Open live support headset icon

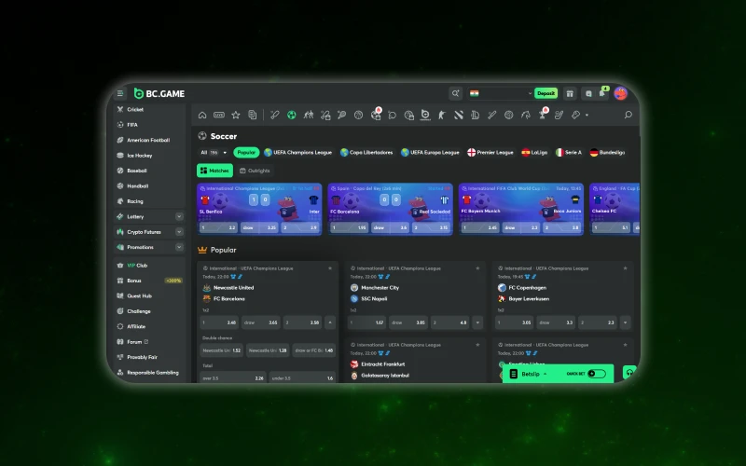(x=629, y=372)
